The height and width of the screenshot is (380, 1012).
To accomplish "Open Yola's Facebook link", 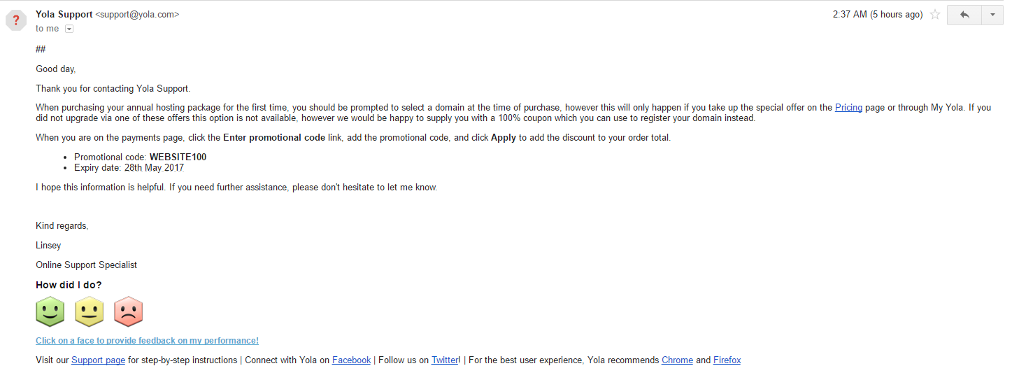I will point(351,360).
